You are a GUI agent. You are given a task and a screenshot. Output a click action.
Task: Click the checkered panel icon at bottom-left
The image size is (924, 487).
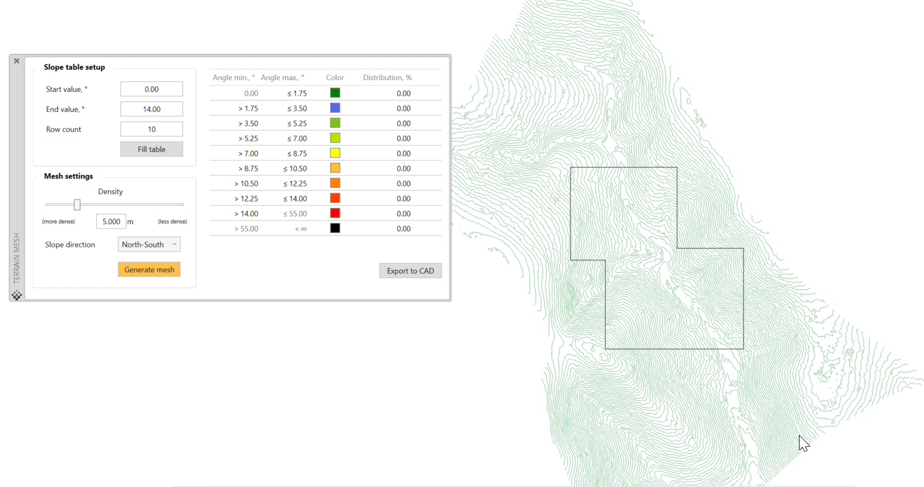click(17, 295)
